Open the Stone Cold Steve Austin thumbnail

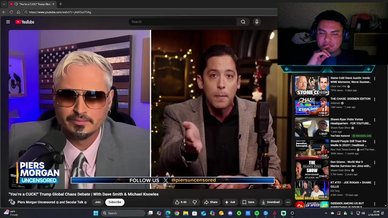[312, 86]
